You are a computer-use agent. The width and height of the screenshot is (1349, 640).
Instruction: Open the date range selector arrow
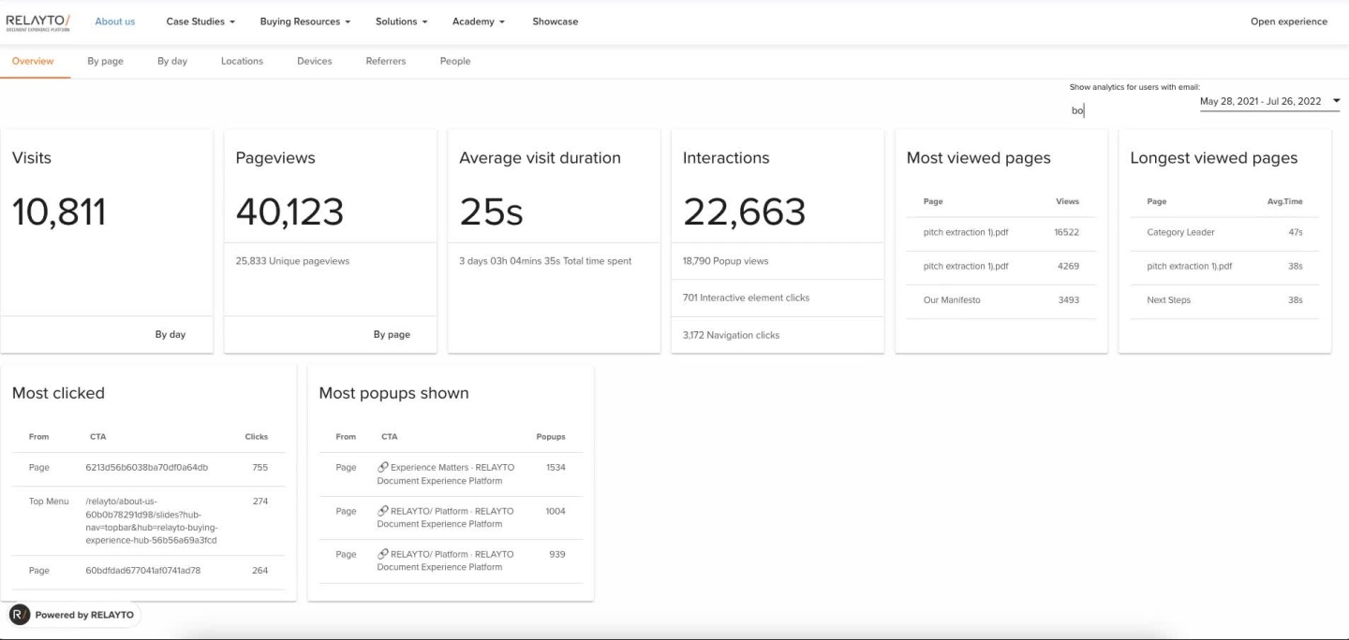click(1336, 101)
